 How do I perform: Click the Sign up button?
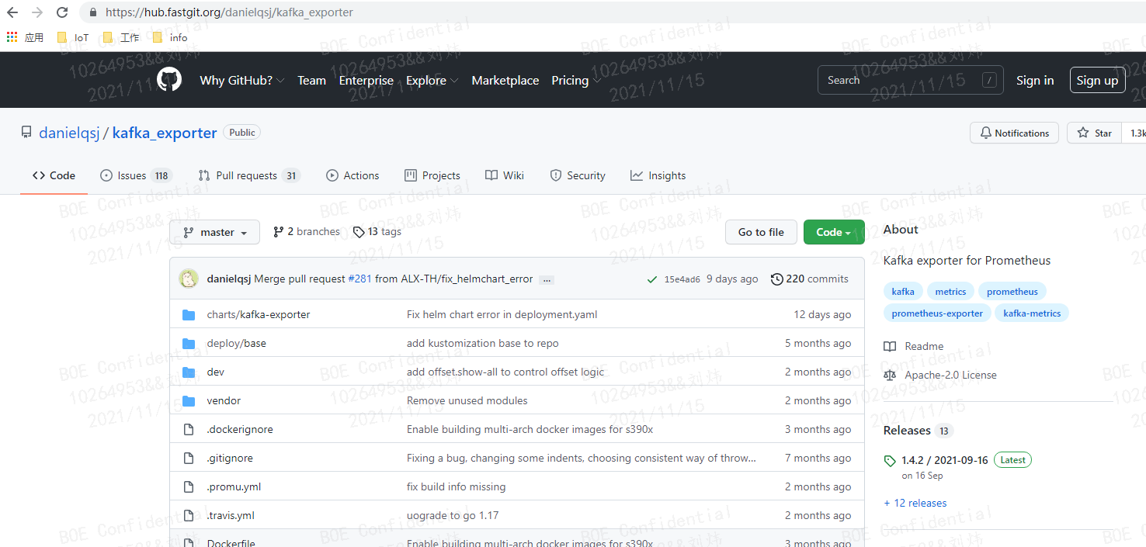[x=1097, y=80]
